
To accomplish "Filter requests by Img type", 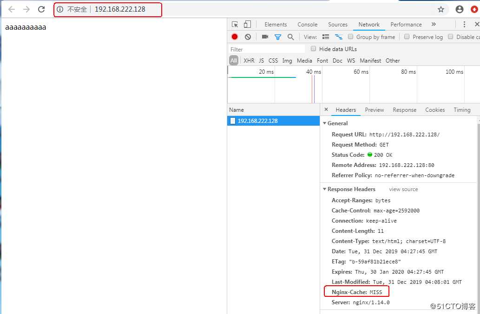I will (x=287, y=60).
